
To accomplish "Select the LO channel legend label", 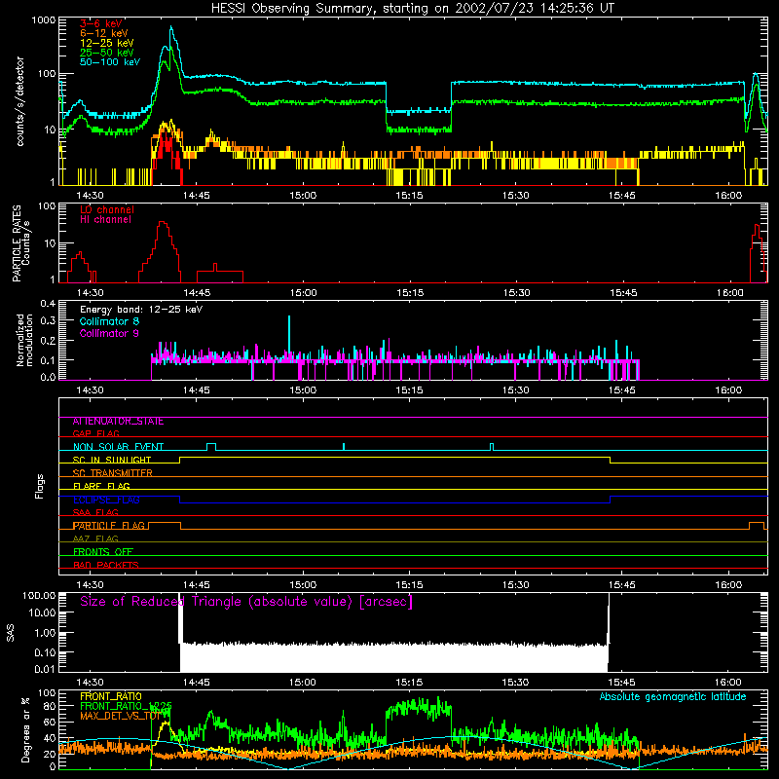I will (107, 209).
